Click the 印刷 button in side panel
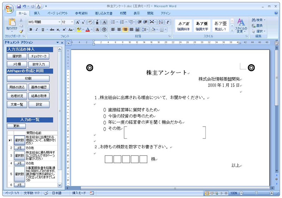The height and width of the screenshot is (198, 282). pyautogui.click(x=28, y=78)
